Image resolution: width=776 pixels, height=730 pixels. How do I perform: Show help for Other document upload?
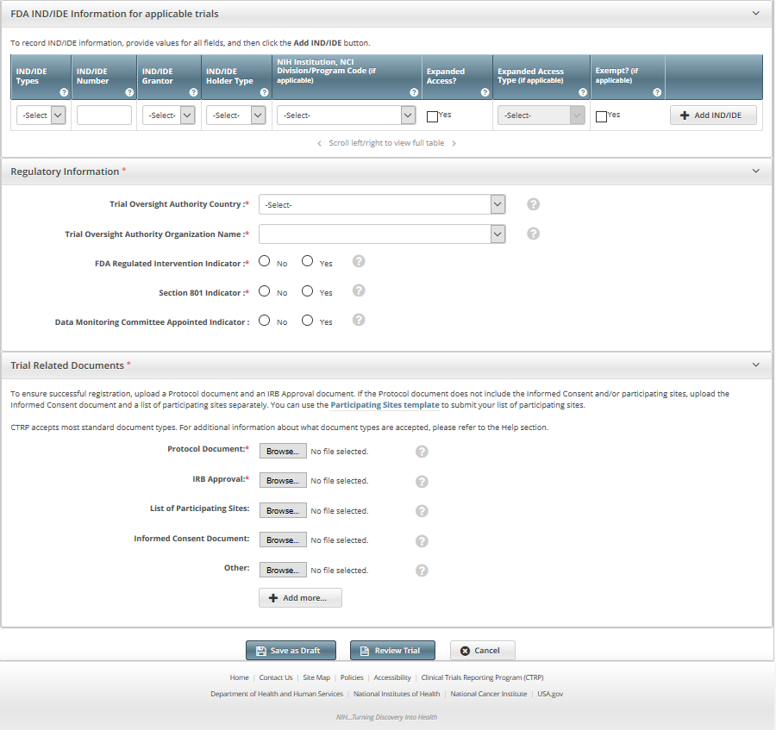point(422,571)
